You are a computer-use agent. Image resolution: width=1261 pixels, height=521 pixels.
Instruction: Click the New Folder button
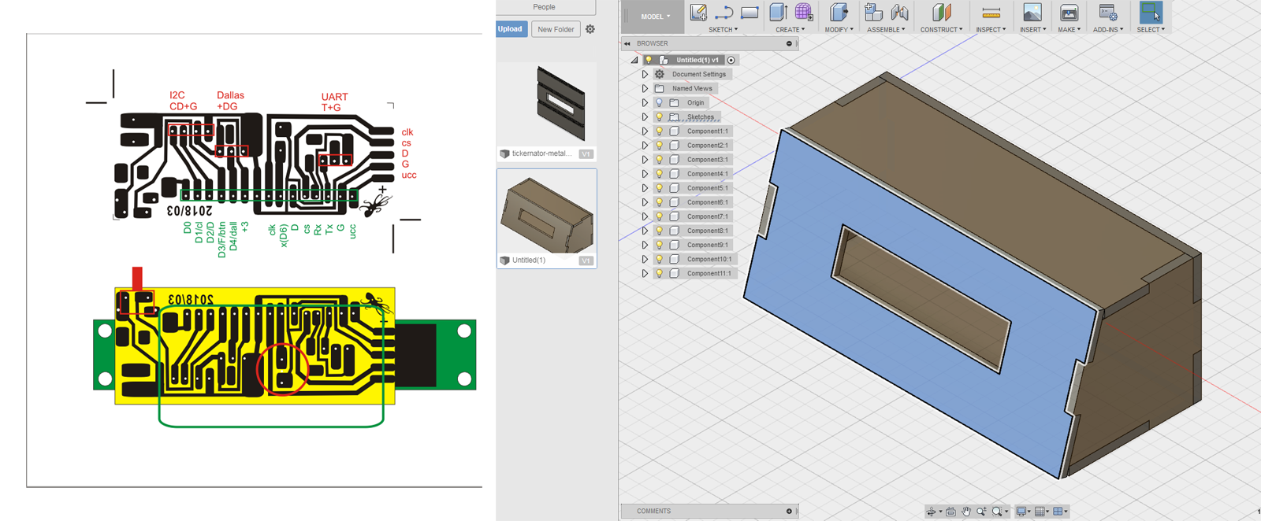tap(556, 29)
